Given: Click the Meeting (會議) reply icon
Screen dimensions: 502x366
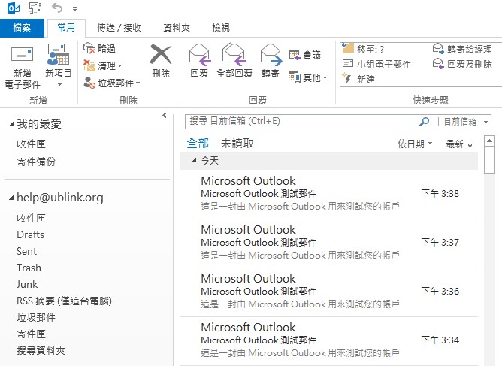Looking at the screenshot, I should point(295,54).
